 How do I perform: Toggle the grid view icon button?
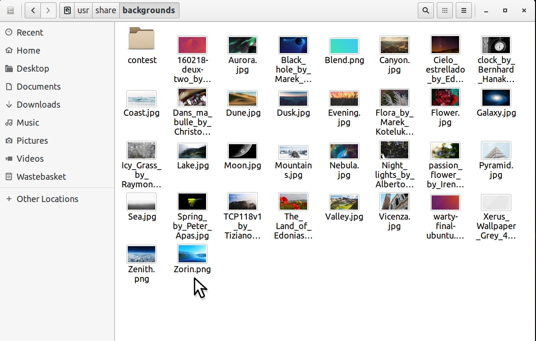pyautogui.click(x=445, y=10)
